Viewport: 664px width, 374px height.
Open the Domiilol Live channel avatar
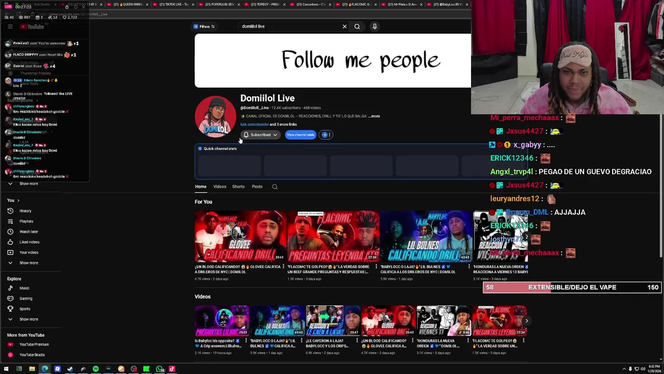click(x=215, y=116)
